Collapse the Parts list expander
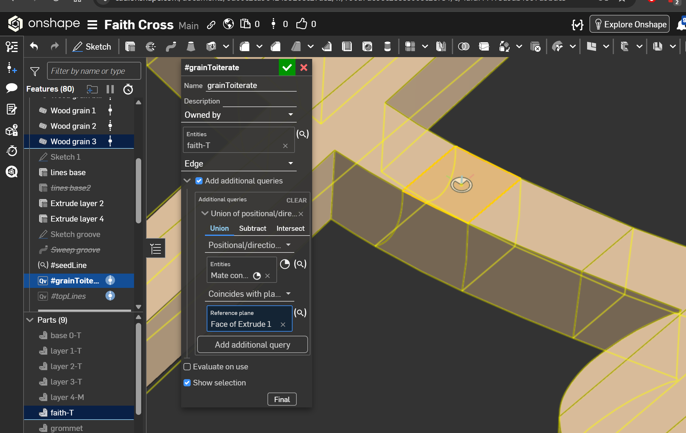 [x=30, y=320]
